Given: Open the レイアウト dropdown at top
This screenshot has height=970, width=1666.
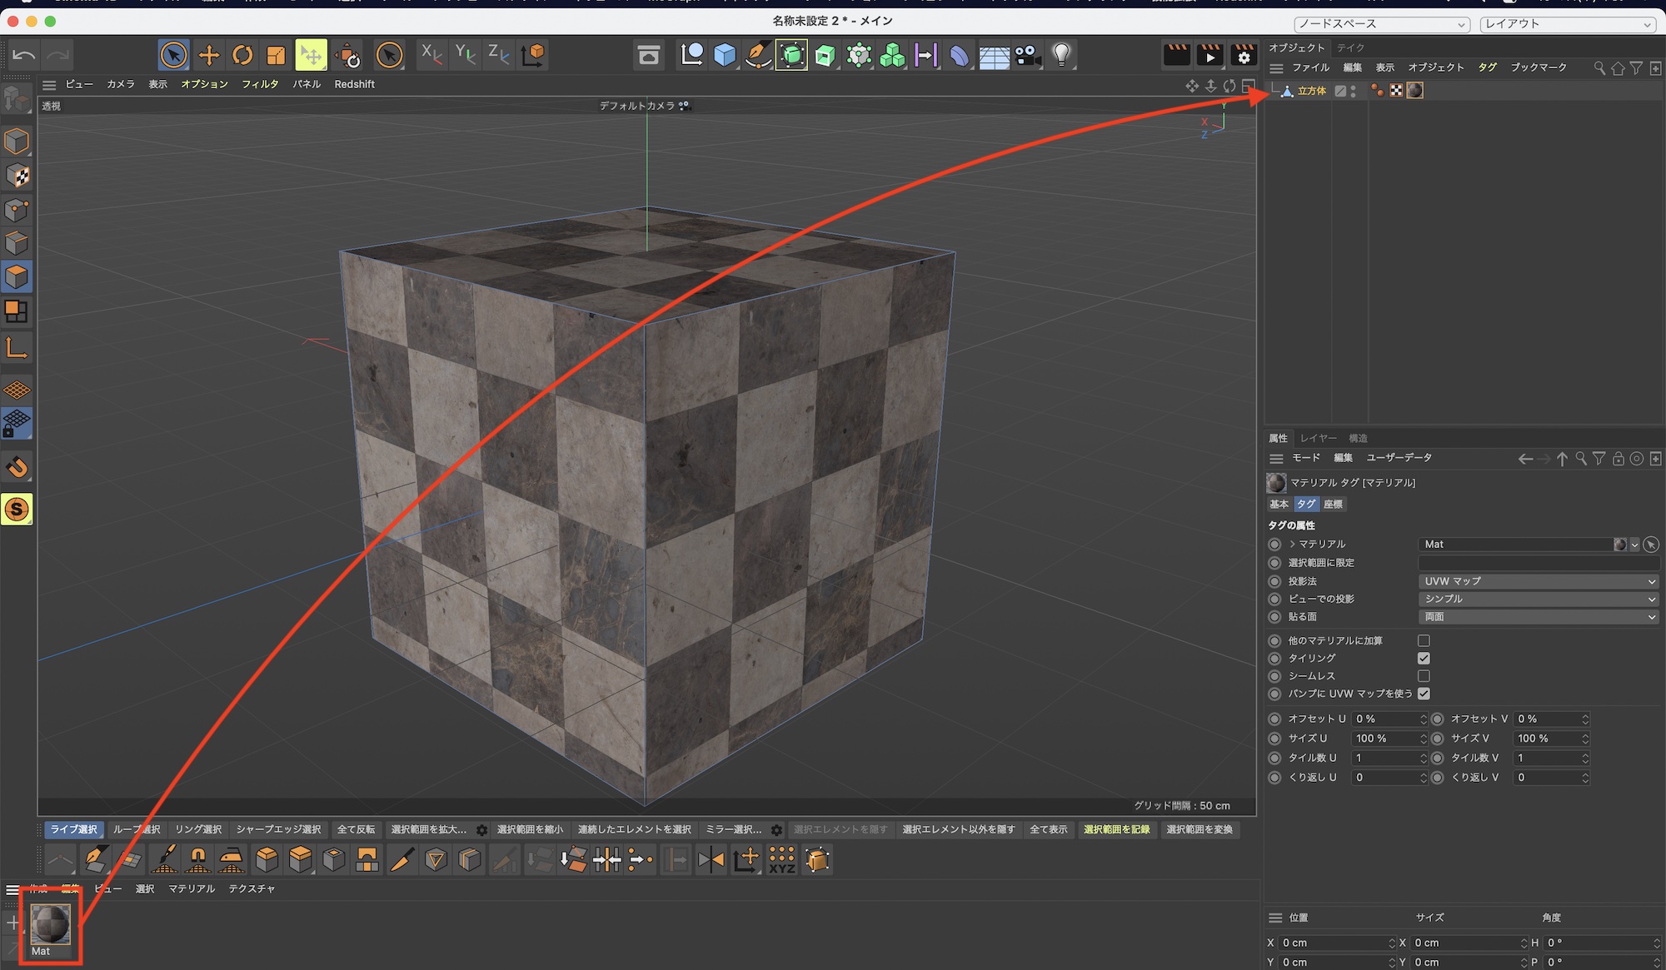Looking at the screenshot, I should [x=1567, y=24].
